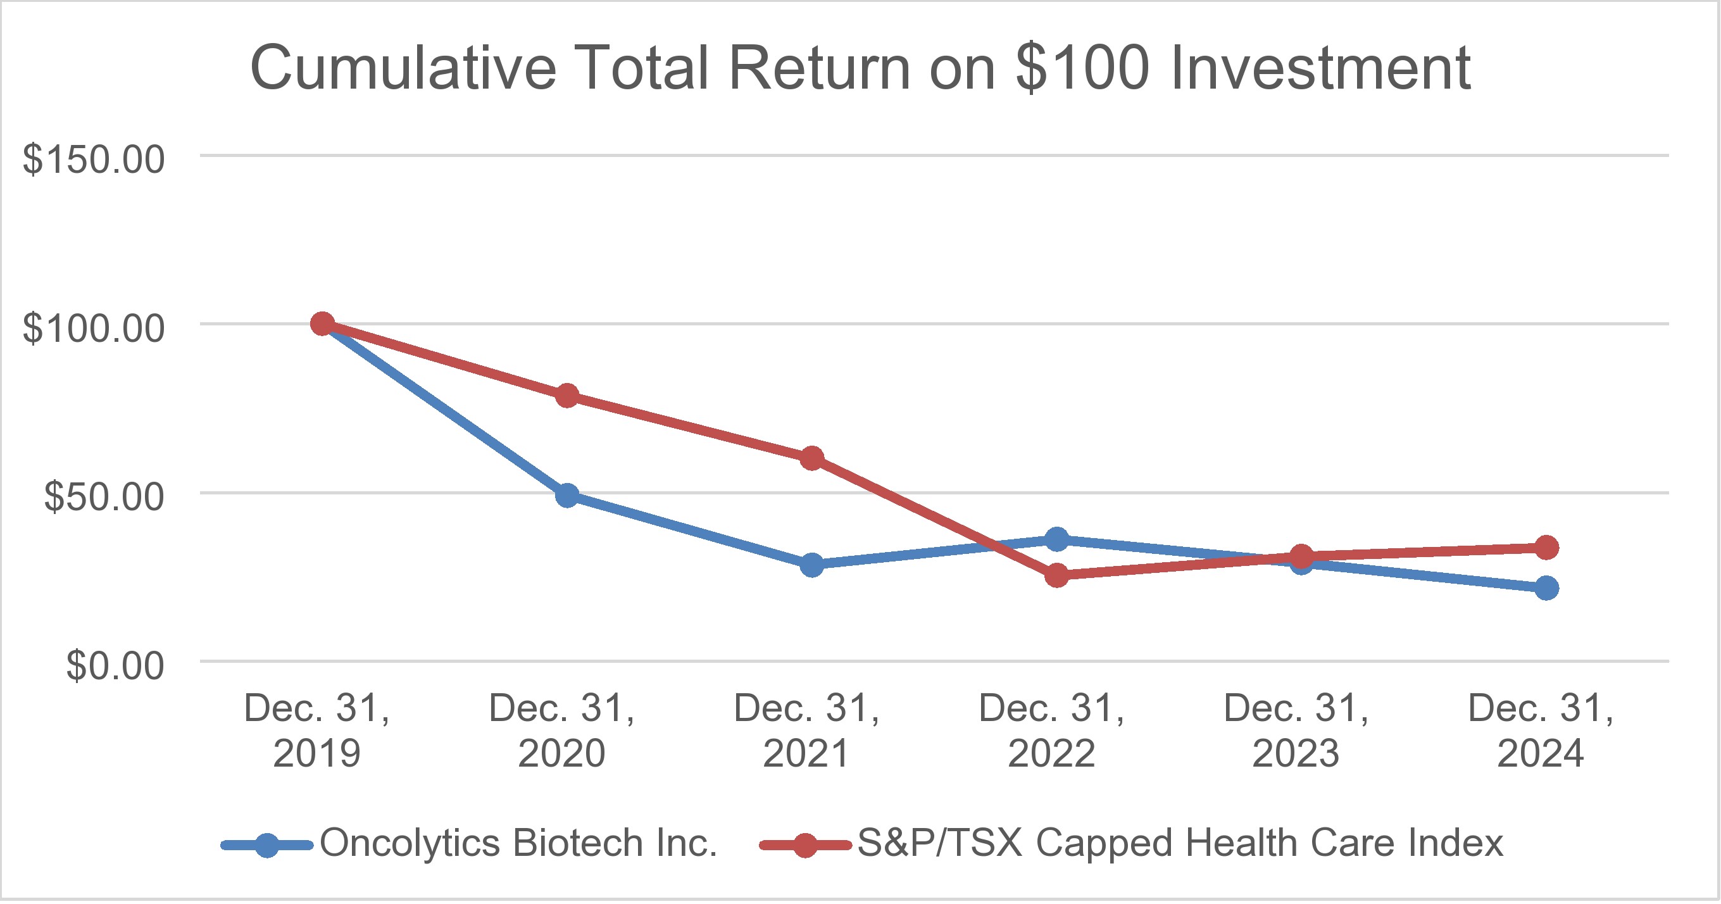Click the blue Oncolytics data point for 2022
Viewport: 1721px width, 904px height.
coord(1057,539)
